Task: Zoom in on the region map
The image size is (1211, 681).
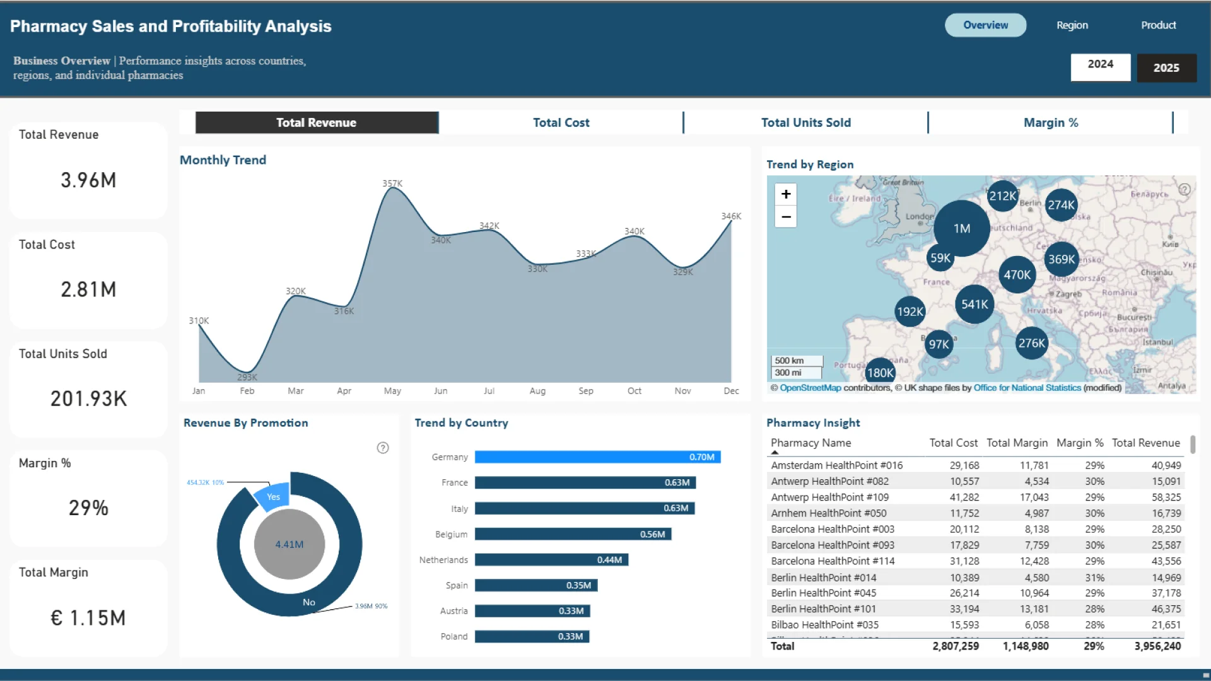Action: 785,194
